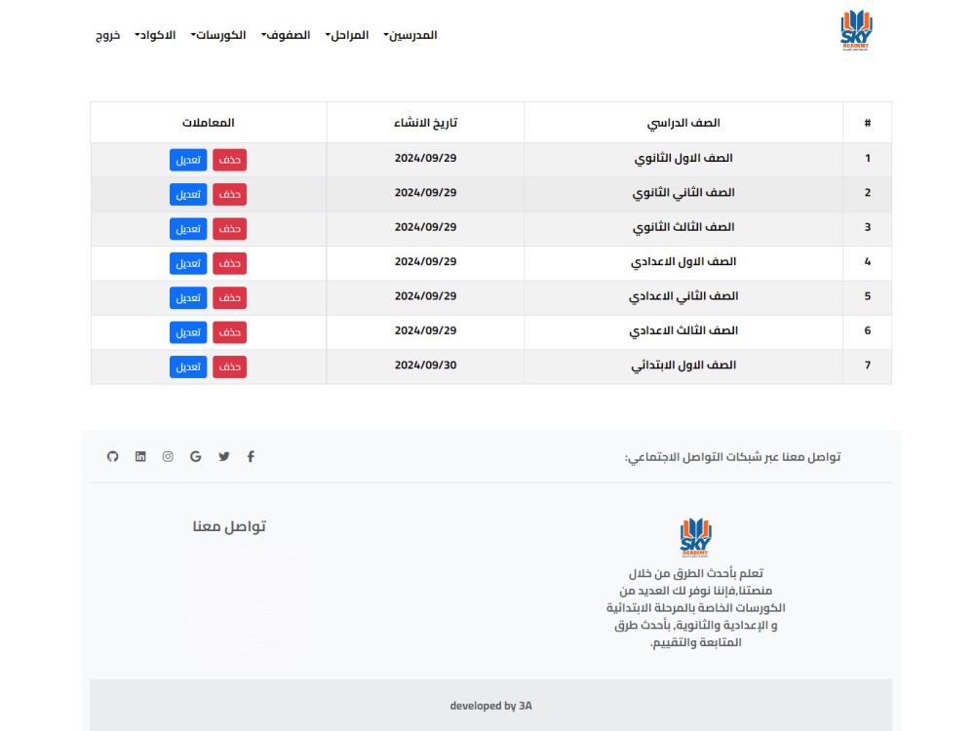
Task: Click the developed by 3A text
Action: (490, 706)
